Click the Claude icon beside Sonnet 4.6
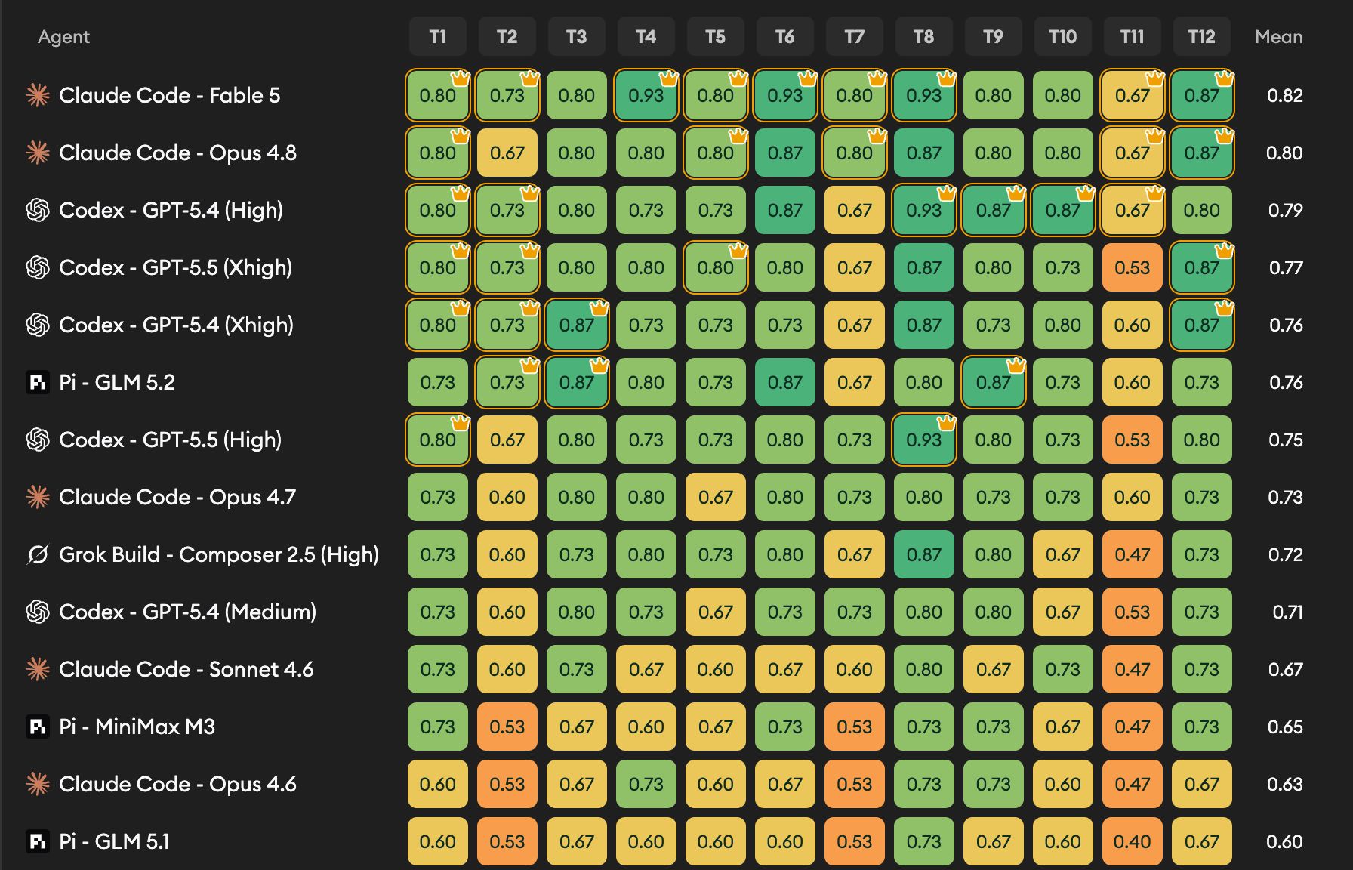This screenshot has width=1353, height=870. (38, 669)
